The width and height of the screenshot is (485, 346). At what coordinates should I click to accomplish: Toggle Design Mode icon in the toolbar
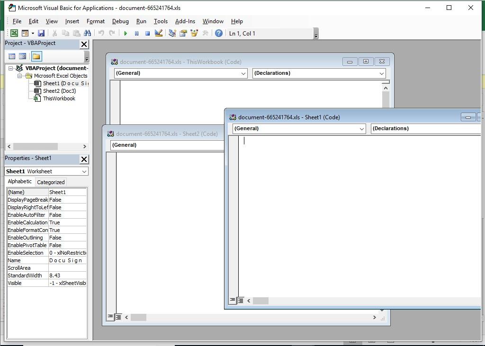159,33
